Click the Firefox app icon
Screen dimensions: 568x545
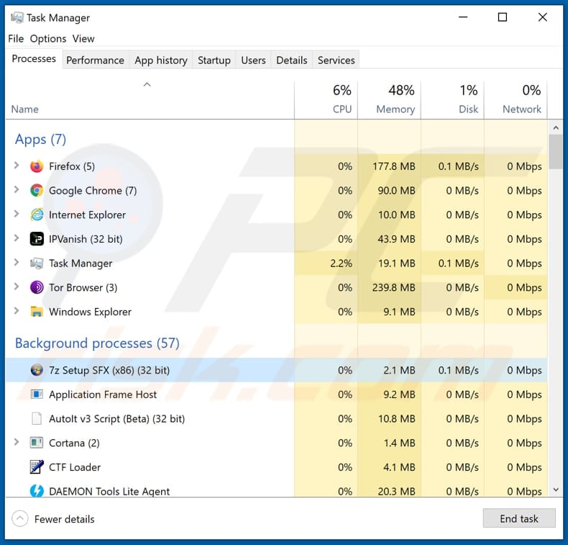pyautogui.click(x=37, y=166)
